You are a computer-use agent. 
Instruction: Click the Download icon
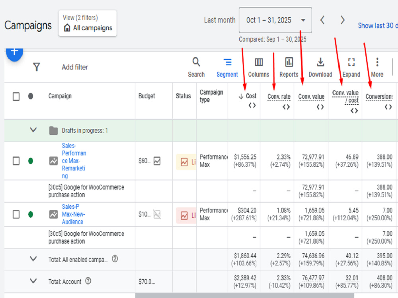pos(320,62)
